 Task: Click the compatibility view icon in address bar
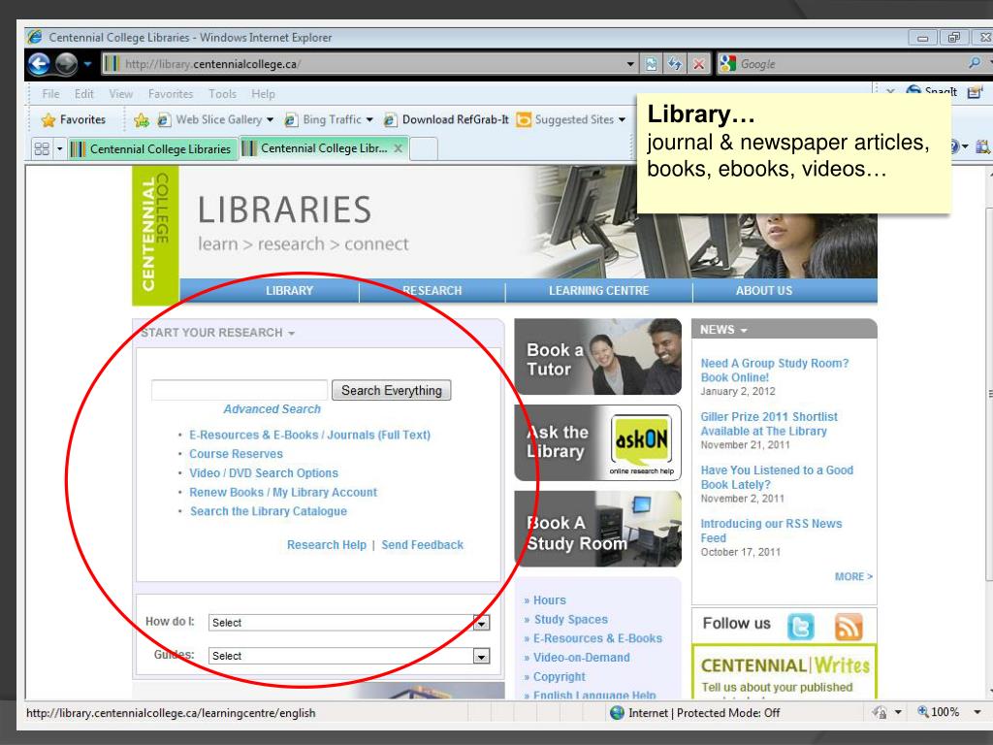click(651, 64)
